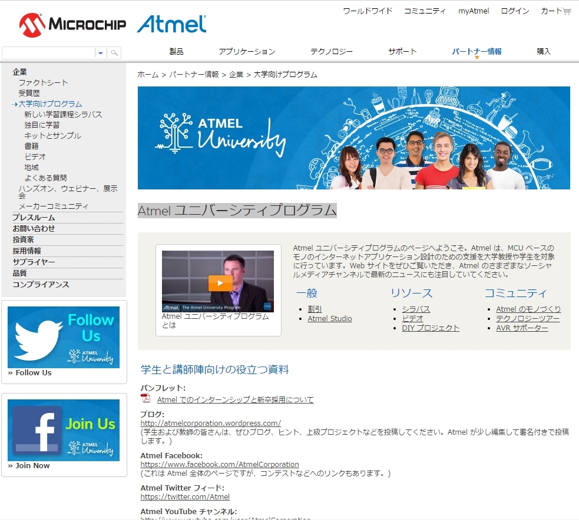Open the facebook.com/AtmelCorporation link
The width and height of the screenshot is (579, 520).
click(220, 465)
